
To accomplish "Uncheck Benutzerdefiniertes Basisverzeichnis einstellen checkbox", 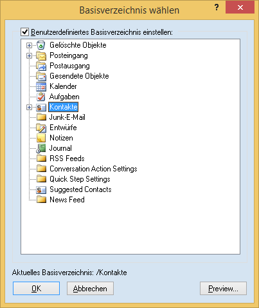I will point(25,32).
